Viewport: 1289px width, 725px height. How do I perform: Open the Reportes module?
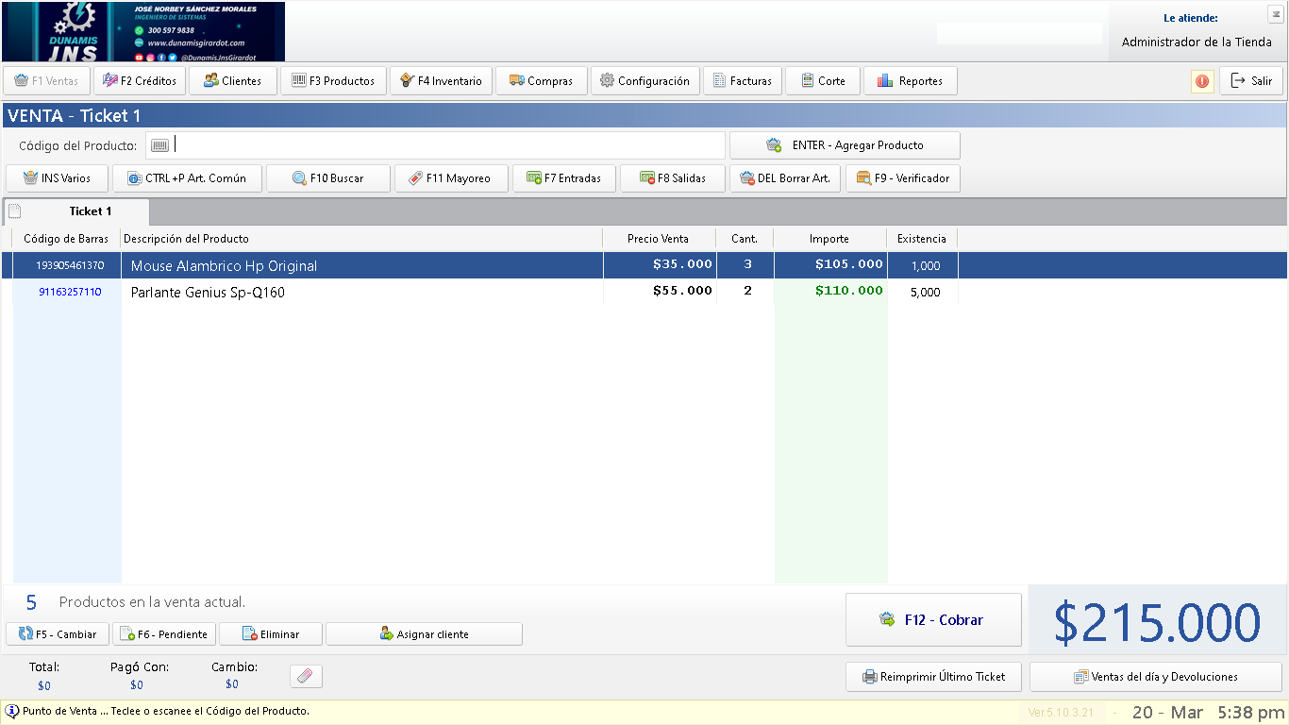(x=911, y=81)
